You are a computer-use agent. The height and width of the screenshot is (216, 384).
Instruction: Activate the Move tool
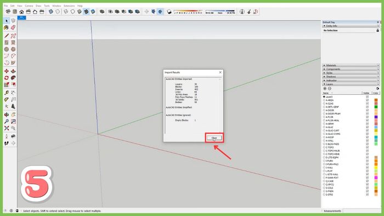click(7, 71)
